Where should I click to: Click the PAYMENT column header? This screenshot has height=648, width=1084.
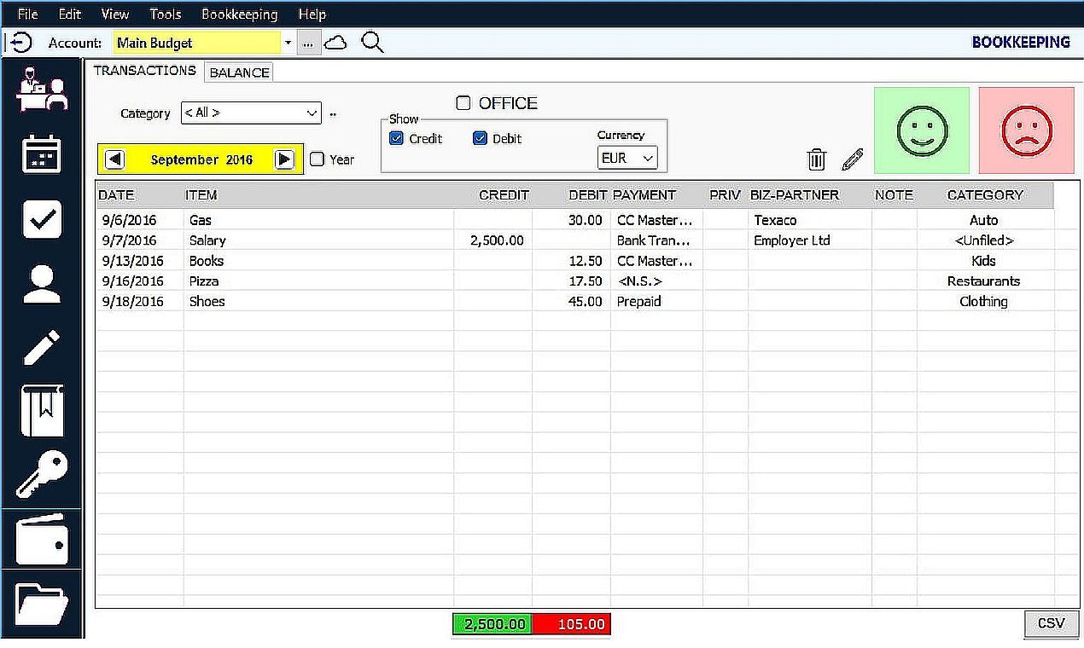coord(644,195)
